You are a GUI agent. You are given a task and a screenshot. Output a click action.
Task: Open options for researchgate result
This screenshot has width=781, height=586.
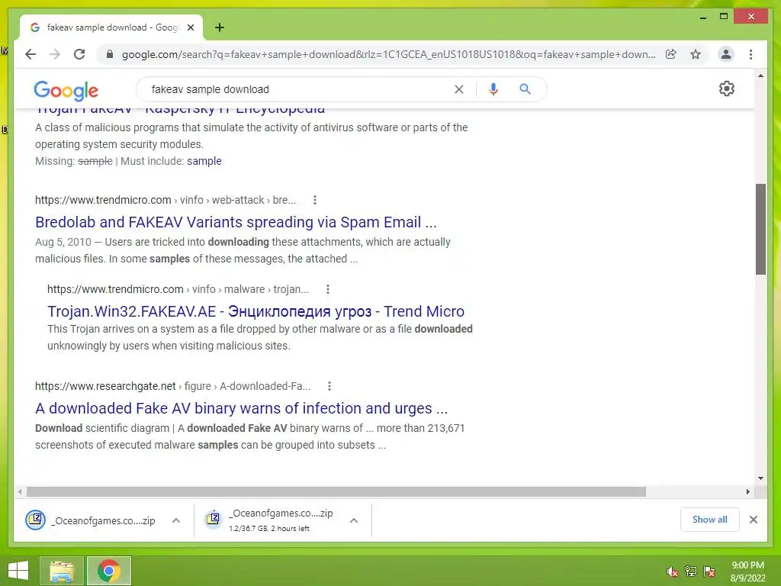coord(329,385)
